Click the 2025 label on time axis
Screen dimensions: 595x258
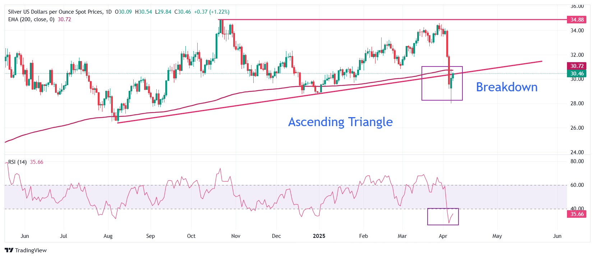click(x=319, y=236)
